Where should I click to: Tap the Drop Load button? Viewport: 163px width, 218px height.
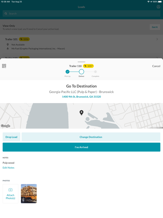tap(11, 137)
